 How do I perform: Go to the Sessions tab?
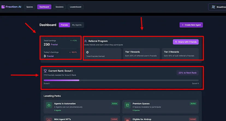click(60, 7)
